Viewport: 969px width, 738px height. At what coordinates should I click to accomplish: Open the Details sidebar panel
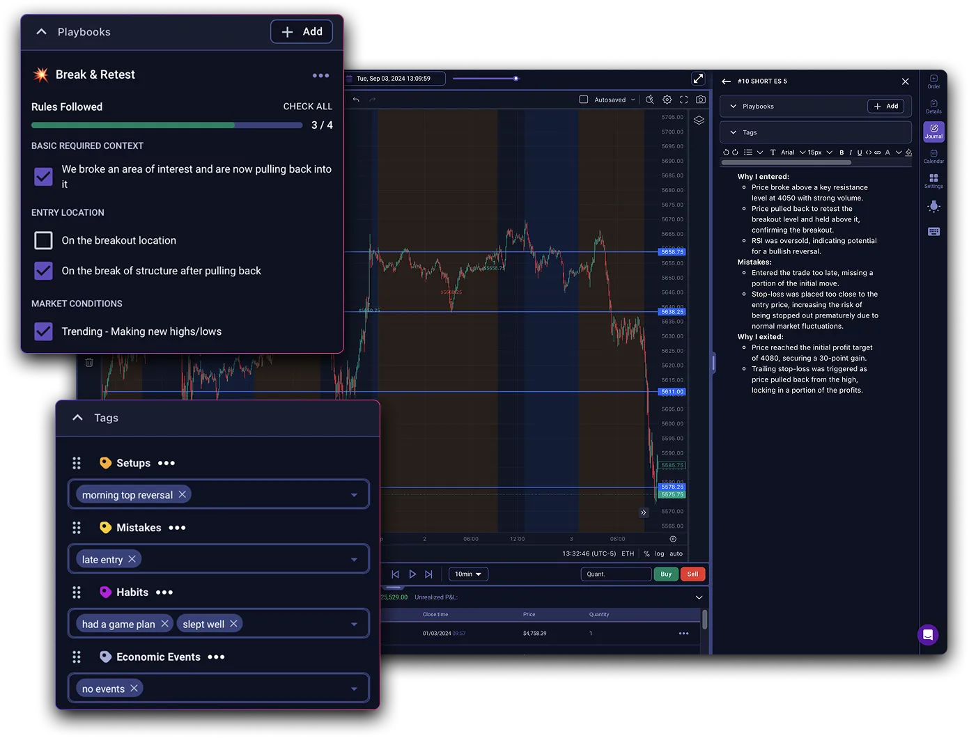pos(933,107)
